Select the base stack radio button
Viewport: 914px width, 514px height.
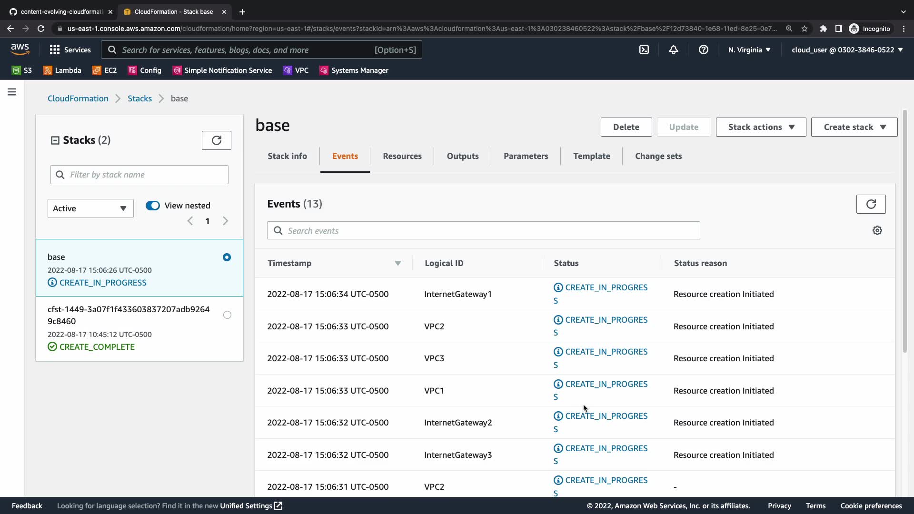[x=227, y=257]
